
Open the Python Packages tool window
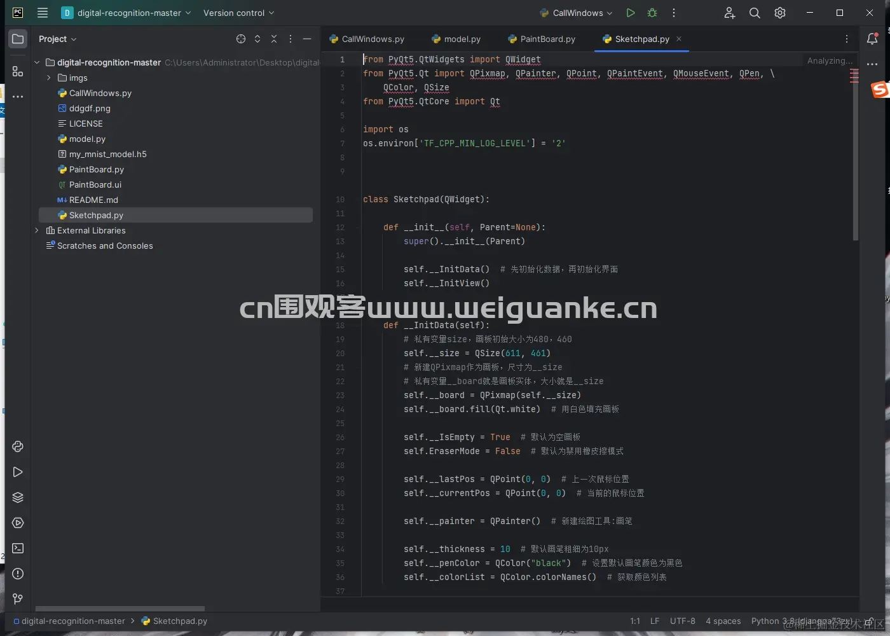coord(18,446)
